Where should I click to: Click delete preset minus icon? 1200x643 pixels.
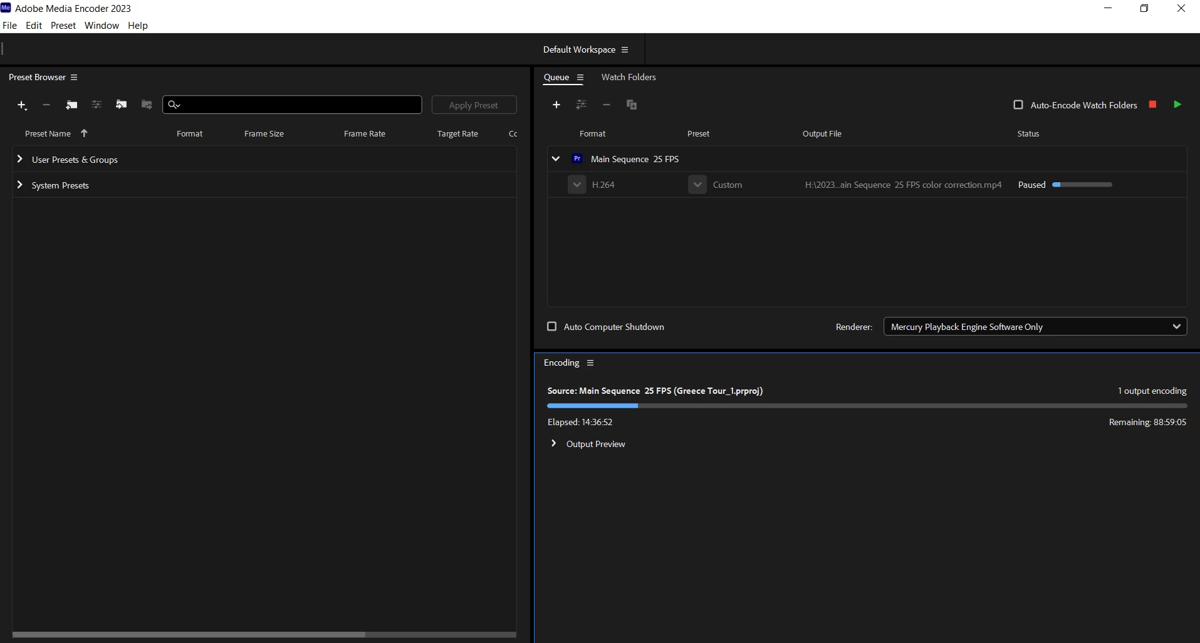[46, 105]
